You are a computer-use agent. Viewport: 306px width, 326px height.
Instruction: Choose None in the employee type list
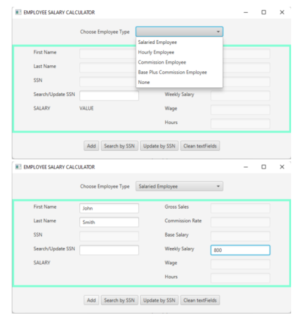179,82
